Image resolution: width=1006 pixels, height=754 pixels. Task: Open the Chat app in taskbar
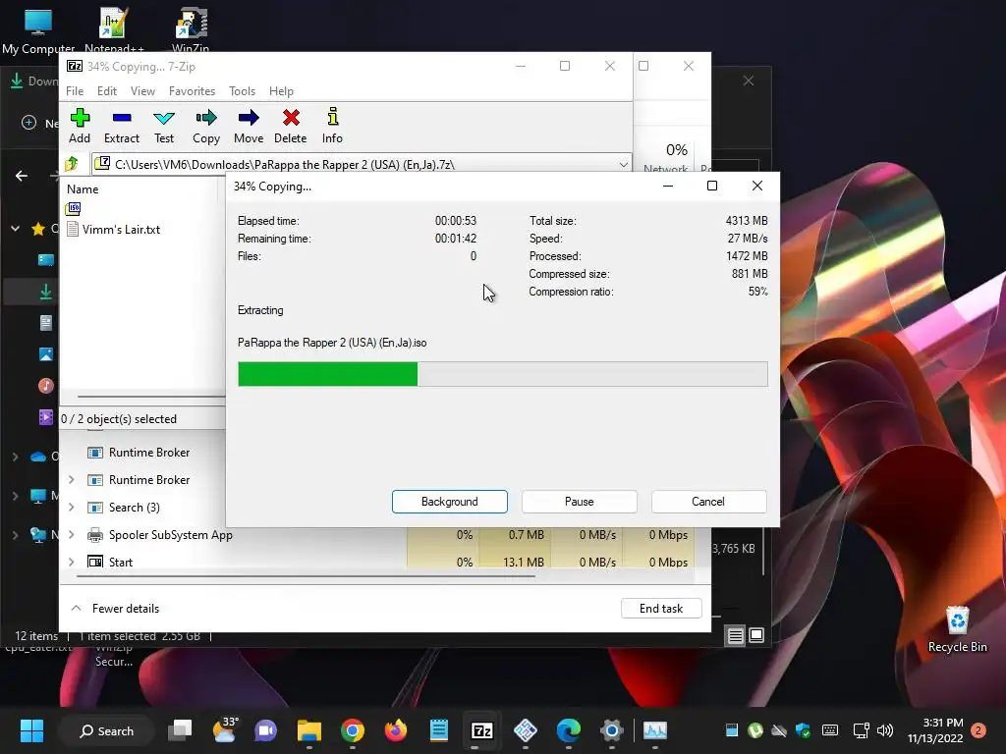tap(265, 730)
